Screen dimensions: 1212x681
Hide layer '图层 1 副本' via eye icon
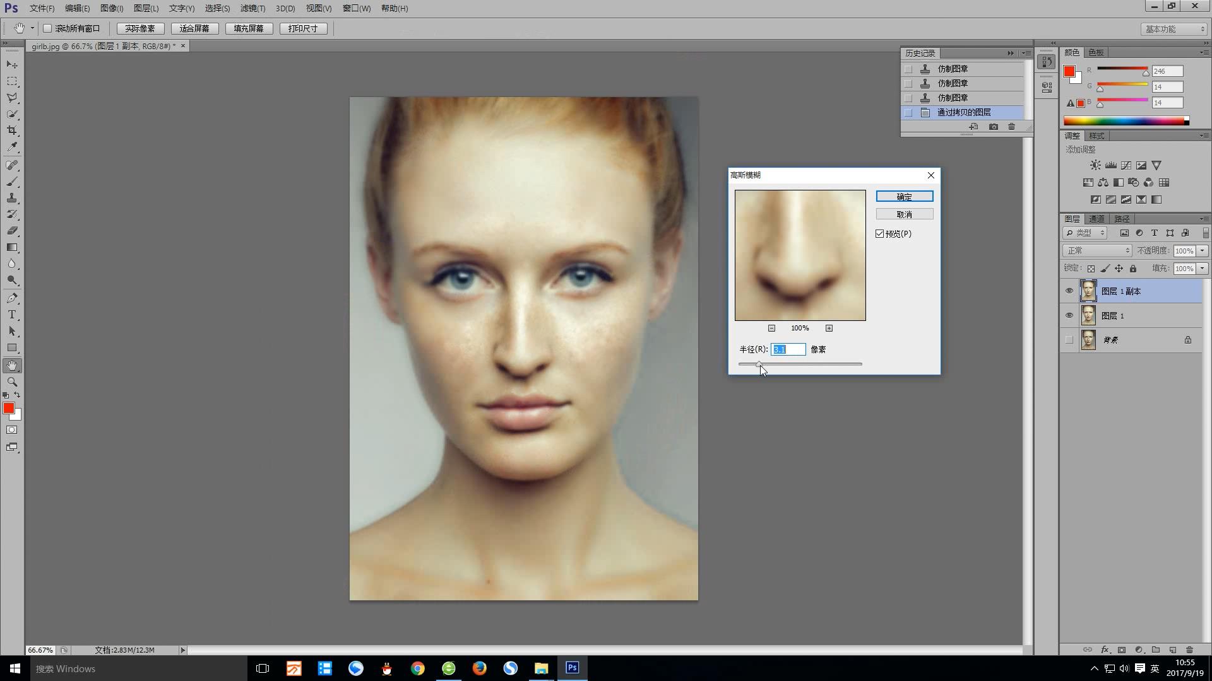pos(1069,291)
